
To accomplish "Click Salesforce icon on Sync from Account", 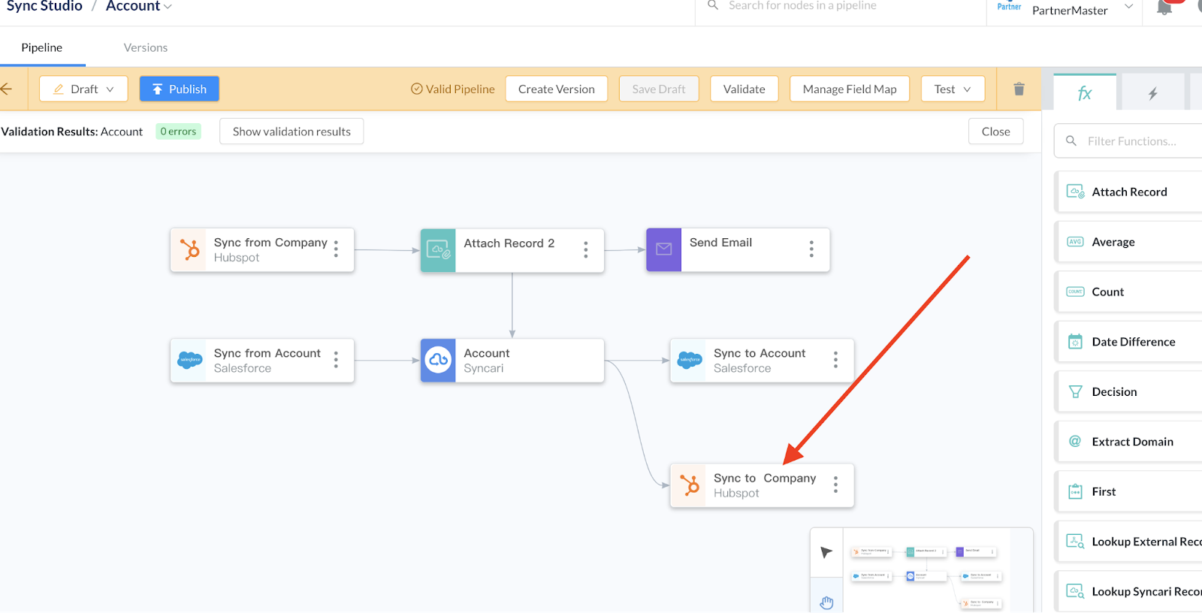I will click(189, 361).
